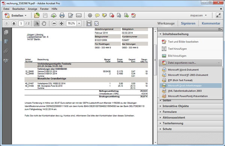
Task: Expand the Formulare section
Action: pos(190,112)
